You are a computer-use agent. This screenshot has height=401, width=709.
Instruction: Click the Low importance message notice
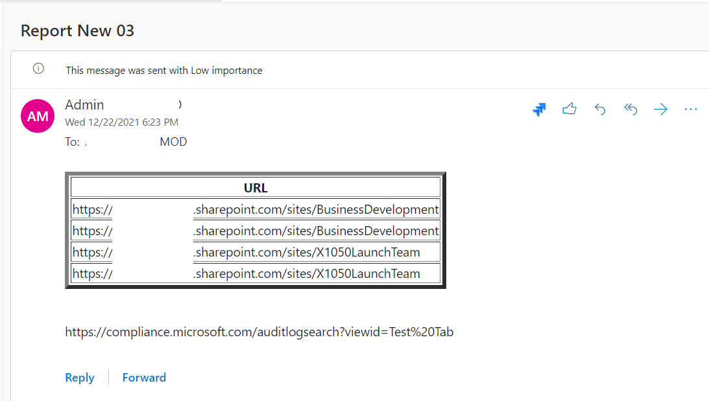tap(163, 71)
